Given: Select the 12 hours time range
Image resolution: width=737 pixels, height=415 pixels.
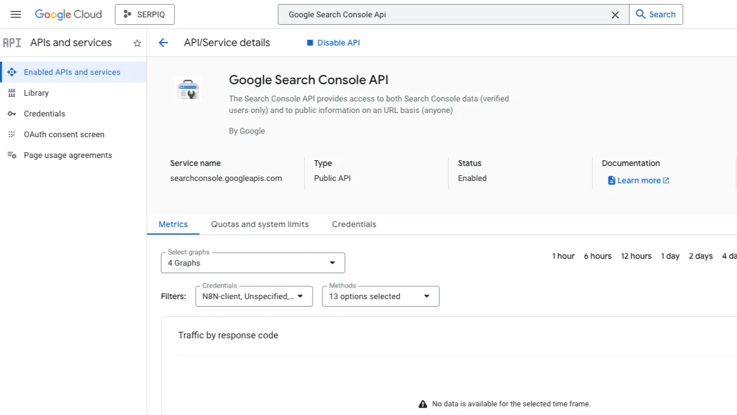Looking at the screenshot, I should click(x=636, y=256).
